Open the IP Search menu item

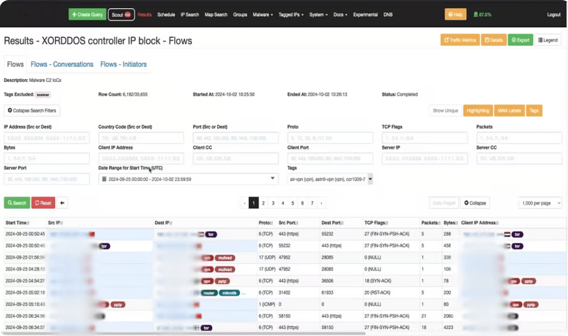tap(190, 14)
